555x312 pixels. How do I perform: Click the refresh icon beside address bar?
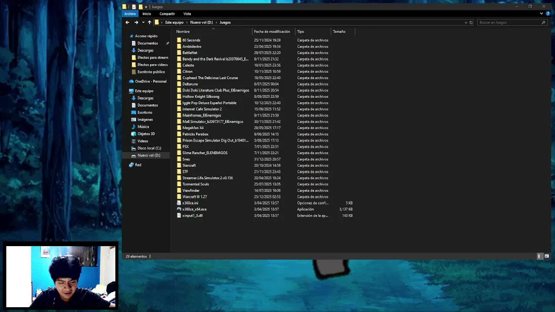pos(471,23)
